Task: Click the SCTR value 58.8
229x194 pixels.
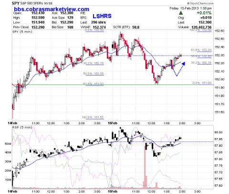Action: 136,27
